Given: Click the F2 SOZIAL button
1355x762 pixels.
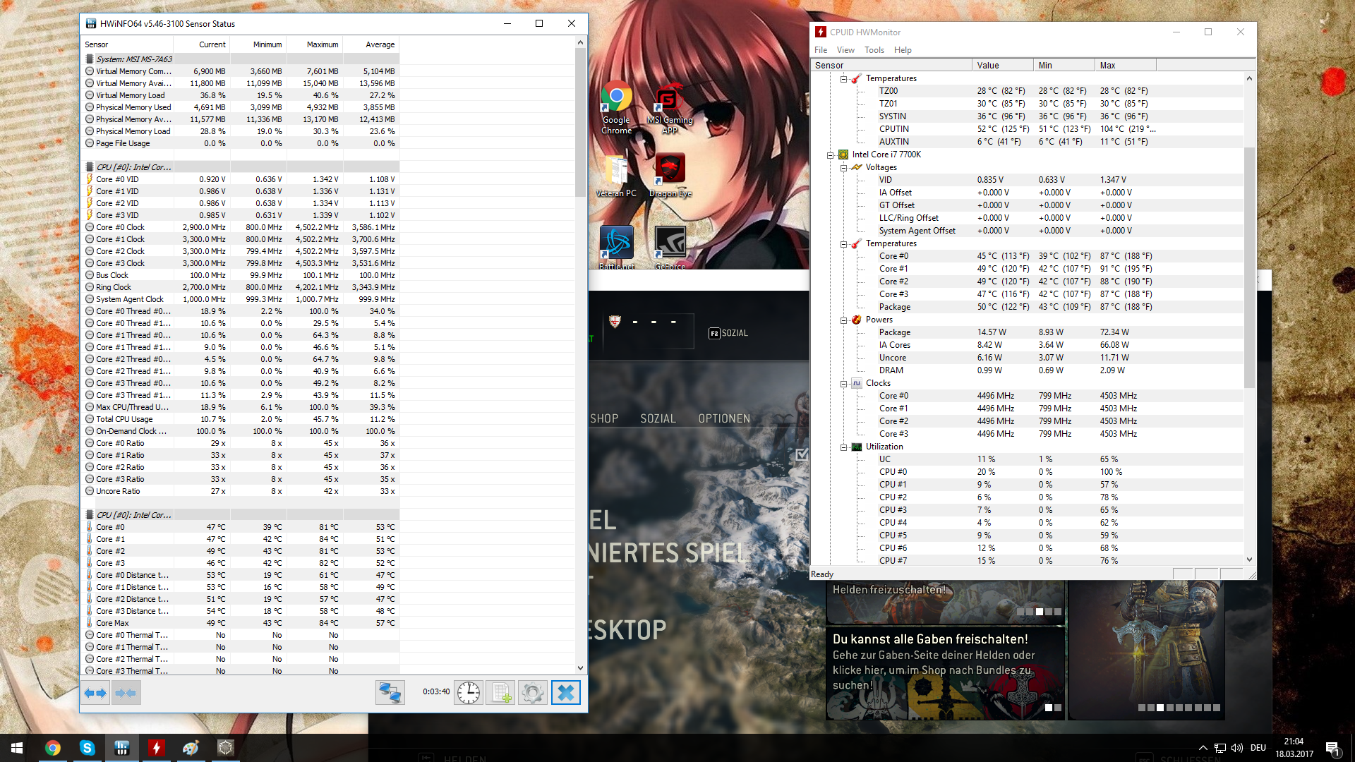Looking at the screenshot, I should [x=728, y=333].
